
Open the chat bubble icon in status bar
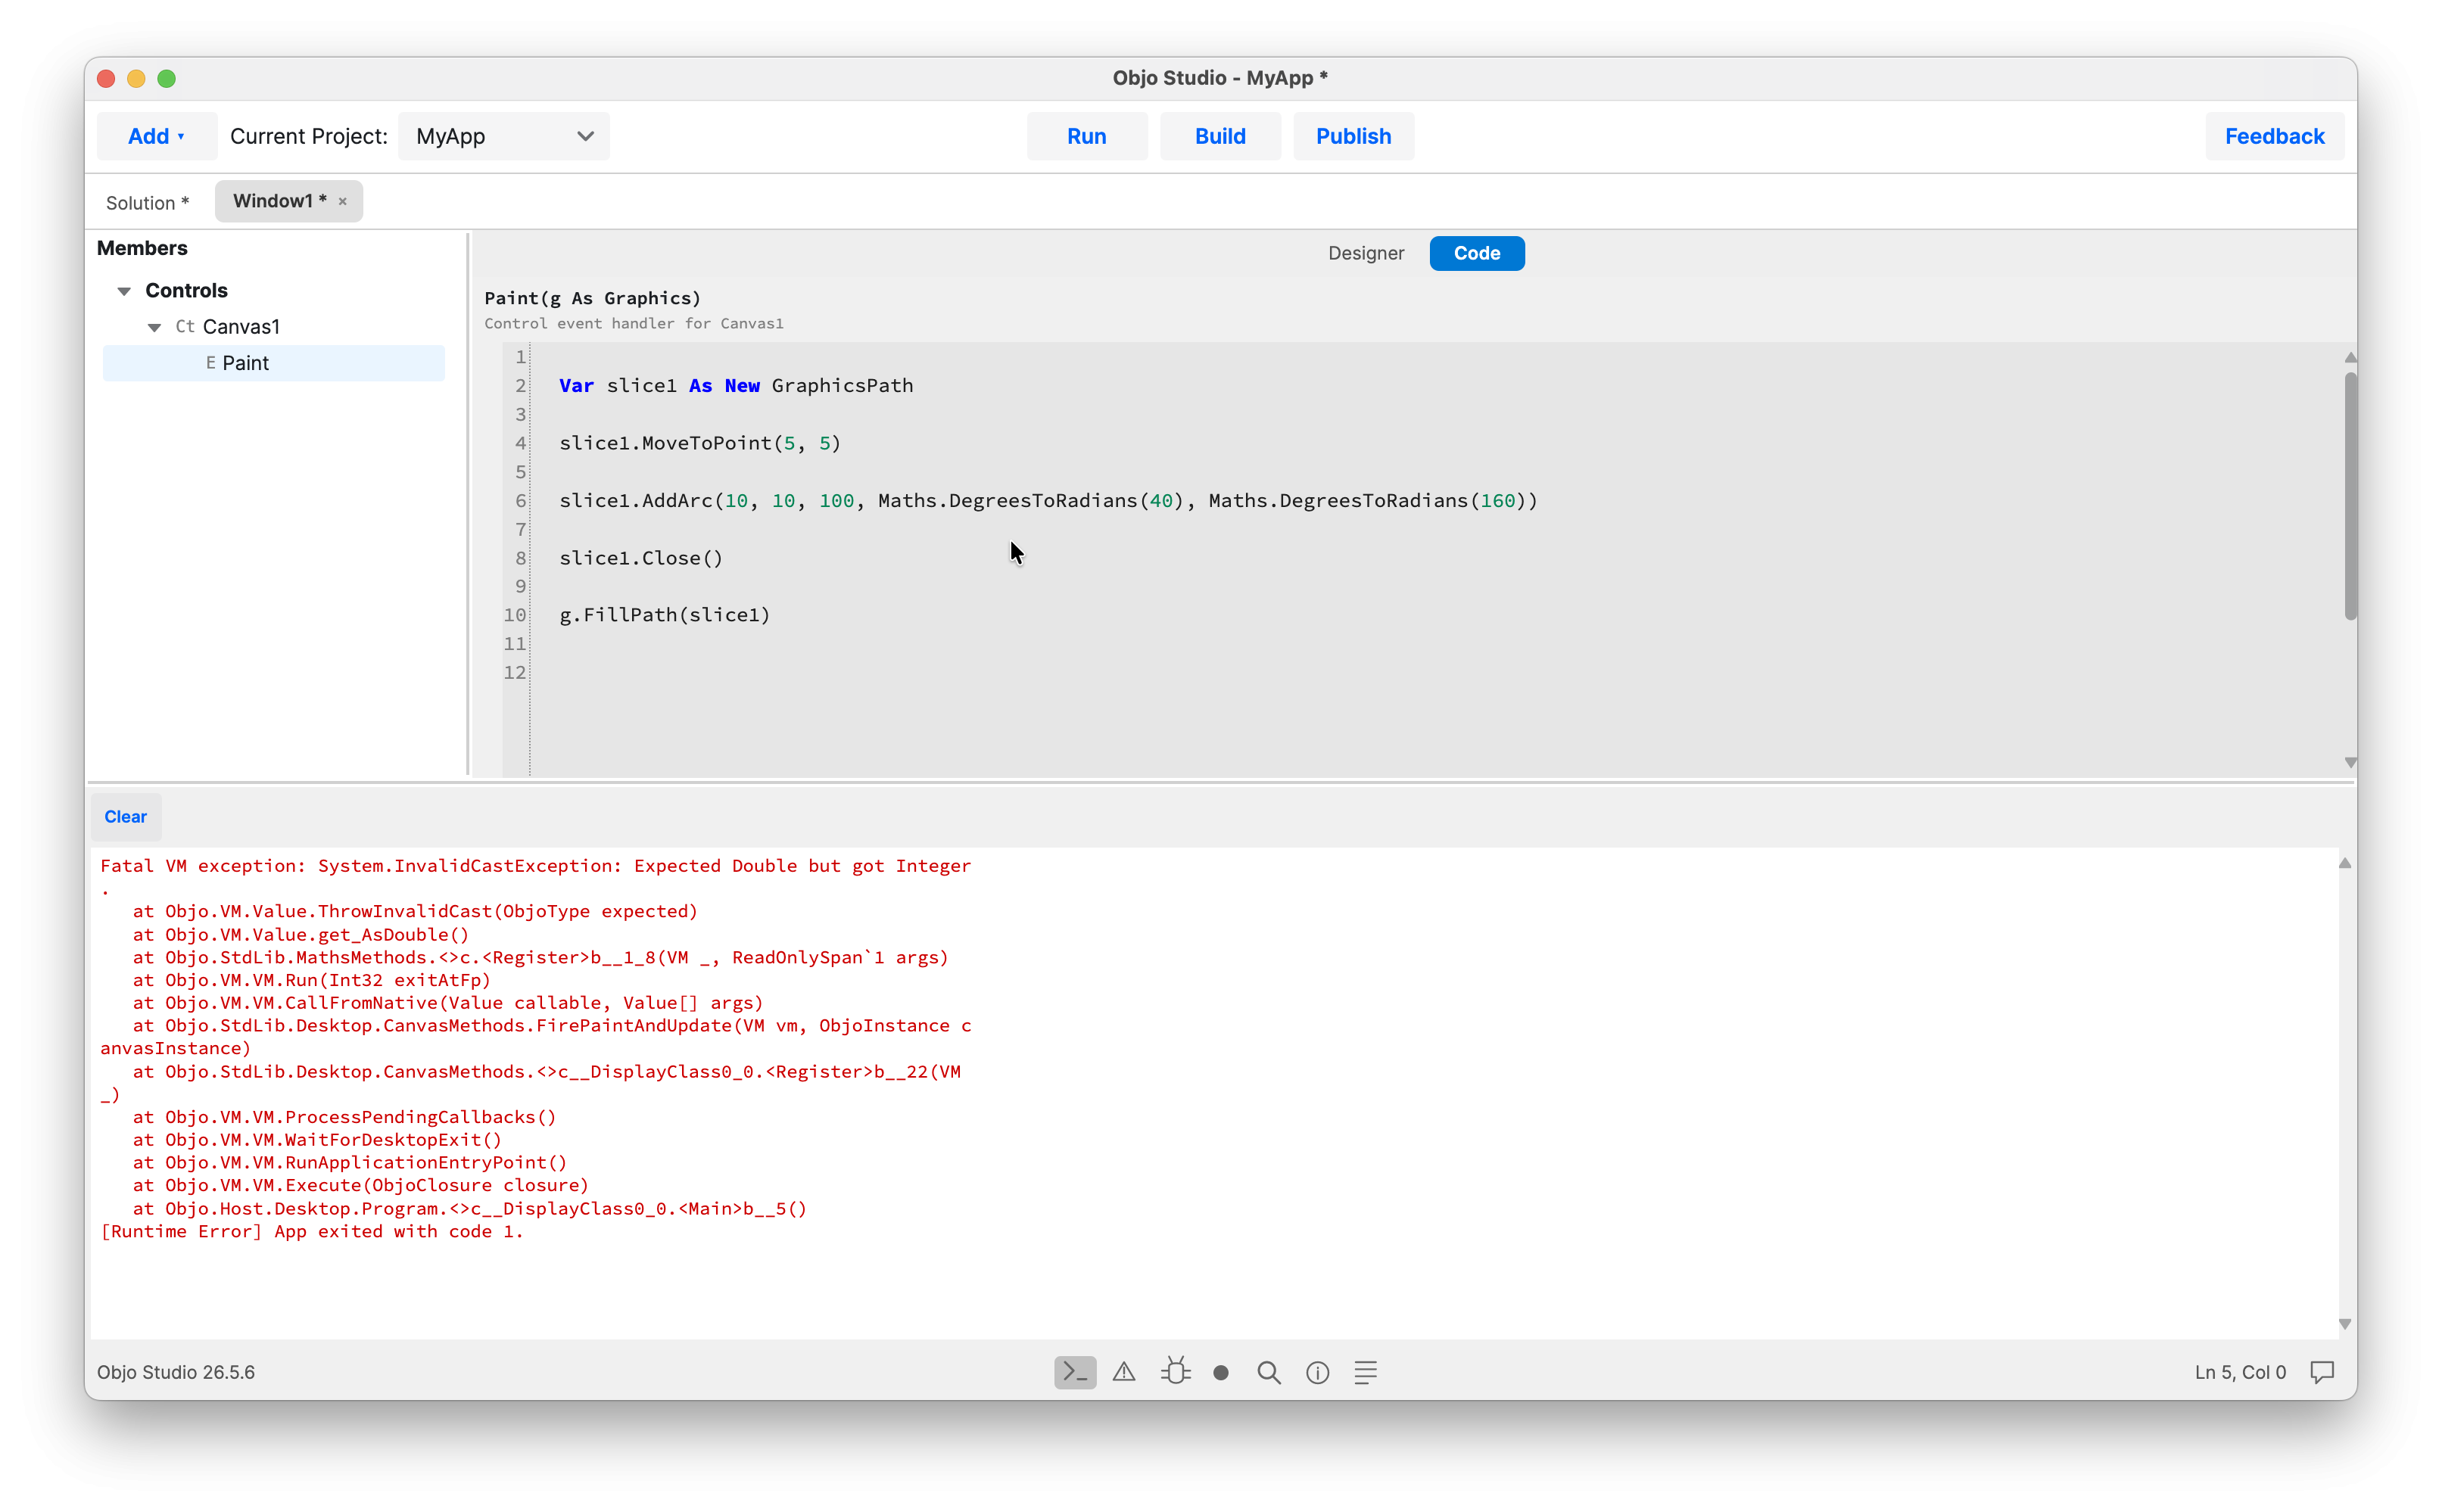tap(2322, 1372)
